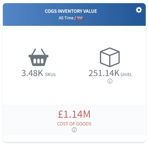Click the 251.14K number
Image resolution: width=148 pixels, height=145 pixels.
pyautogui.click(x=104, y=73)
